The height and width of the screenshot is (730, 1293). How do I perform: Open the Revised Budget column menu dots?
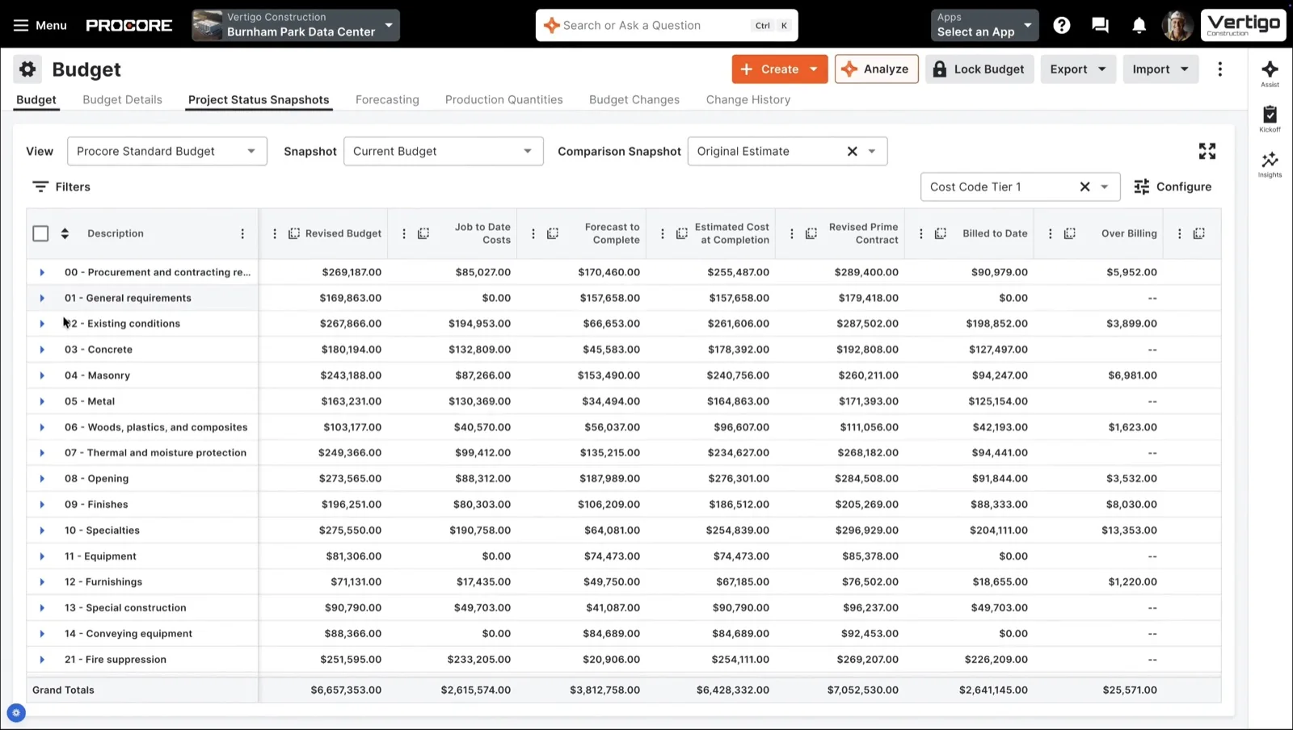(x=275, y=233)
